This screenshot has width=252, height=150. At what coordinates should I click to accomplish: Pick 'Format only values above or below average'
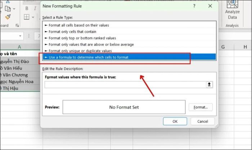(x=129, y=45)
